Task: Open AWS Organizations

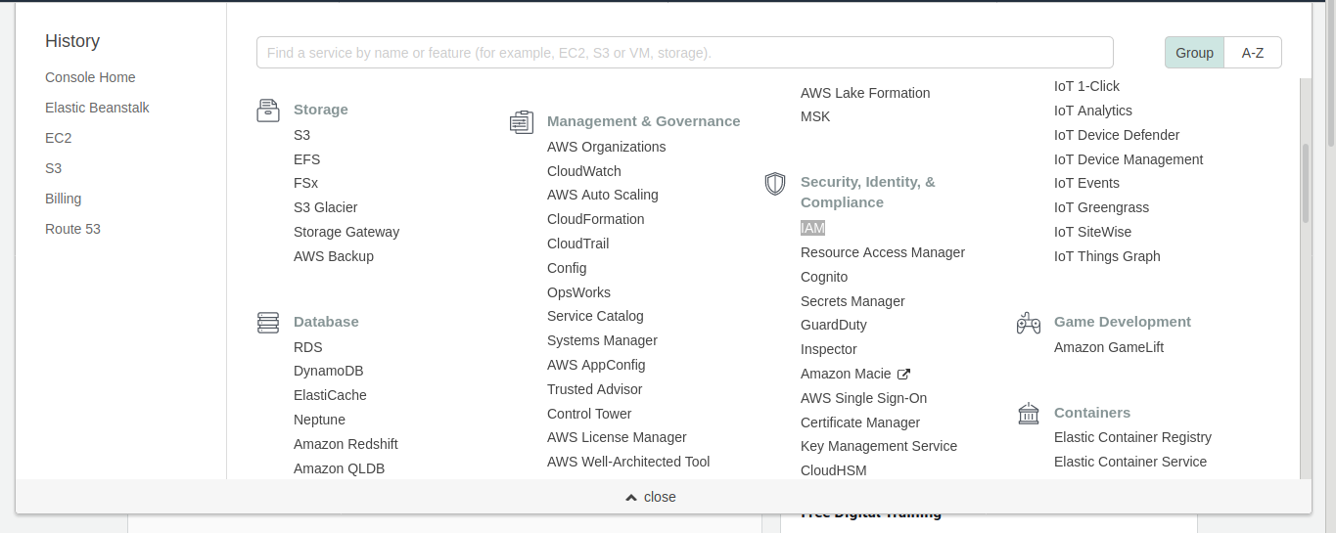Action: point(607,147)
